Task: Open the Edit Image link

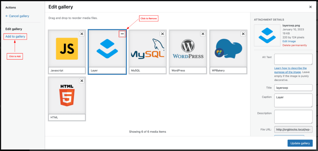Action: click(289, 41)
